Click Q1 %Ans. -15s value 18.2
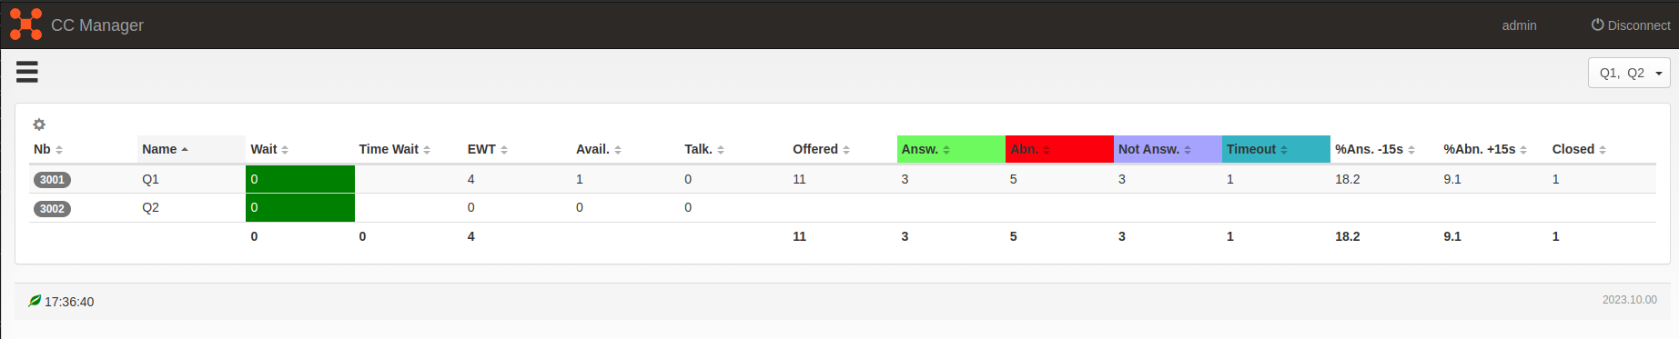Viewport: 1679px width, 339px height. point(1348,179)
